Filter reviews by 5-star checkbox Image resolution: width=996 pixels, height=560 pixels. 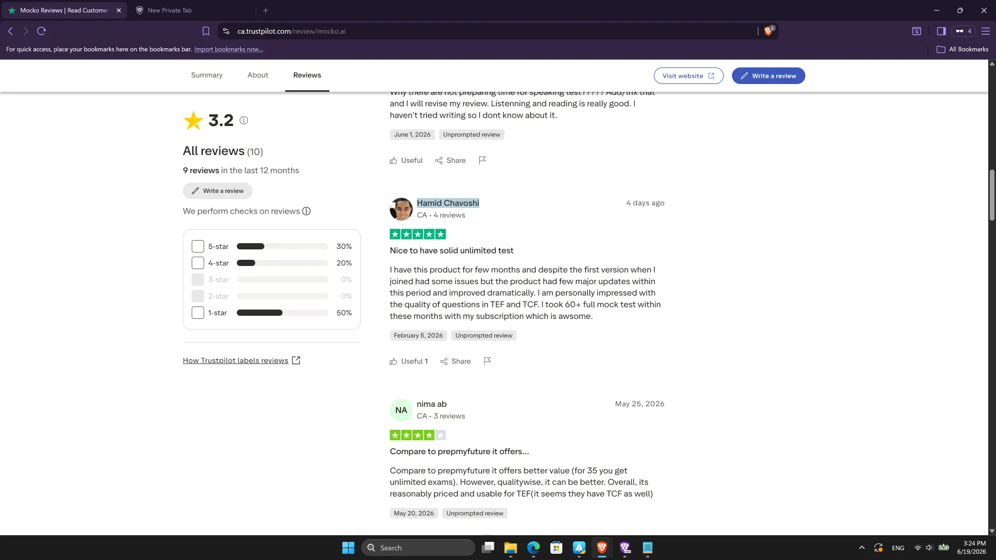198,246
